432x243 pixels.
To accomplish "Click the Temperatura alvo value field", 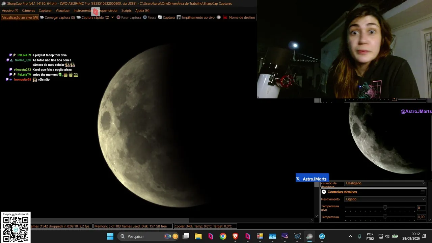I will (421, 208).
